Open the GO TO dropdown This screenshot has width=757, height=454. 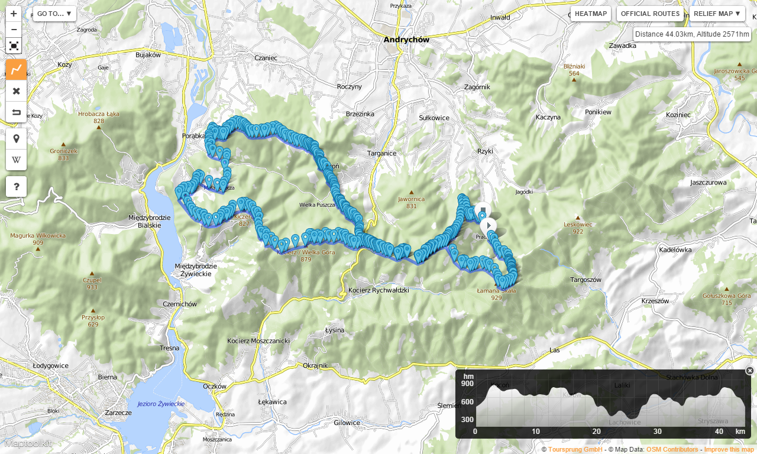point(54,14)
